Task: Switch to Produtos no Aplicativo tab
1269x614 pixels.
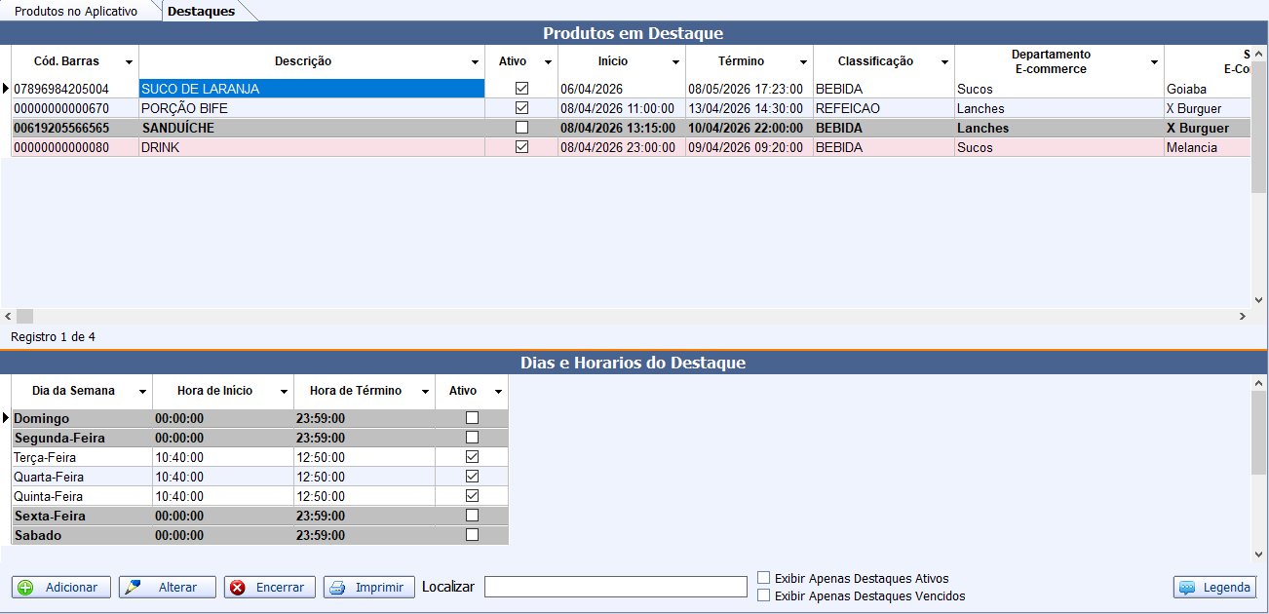Action: click(76, 11)
